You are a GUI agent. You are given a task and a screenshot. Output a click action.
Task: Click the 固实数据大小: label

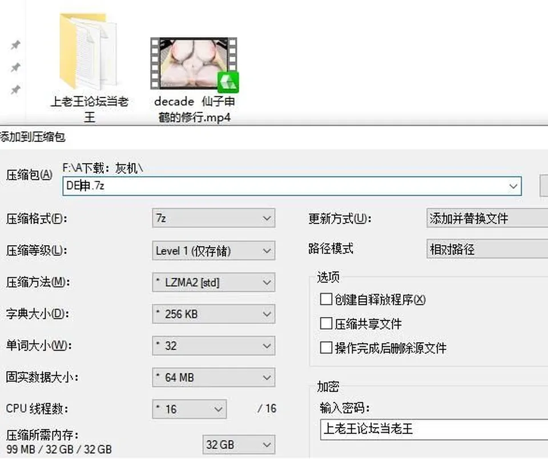[42, 377]
